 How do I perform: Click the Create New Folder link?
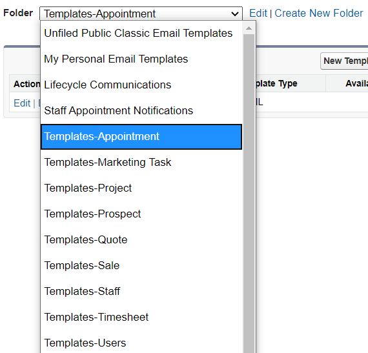(x=319, y=13)
